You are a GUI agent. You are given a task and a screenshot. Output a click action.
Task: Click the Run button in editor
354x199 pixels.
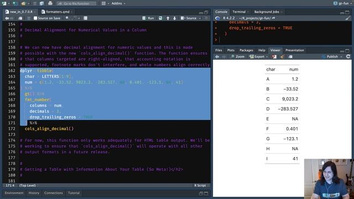pyautogui.click(x=148, y=18)
